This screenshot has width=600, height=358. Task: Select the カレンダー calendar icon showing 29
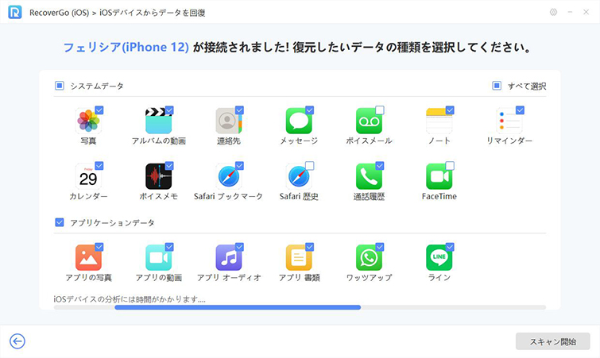[88, 176]
